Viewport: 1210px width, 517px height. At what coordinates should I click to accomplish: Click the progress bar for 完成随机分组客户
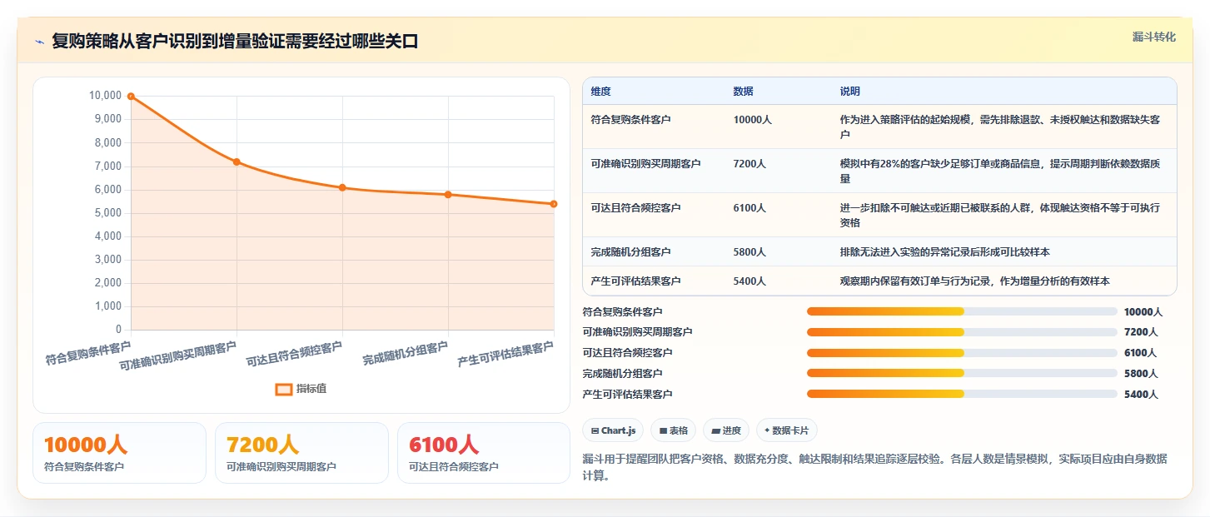point(962,373)
